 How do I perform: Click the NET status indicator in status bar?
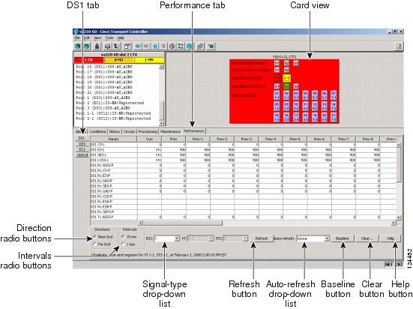click(389, 264)
